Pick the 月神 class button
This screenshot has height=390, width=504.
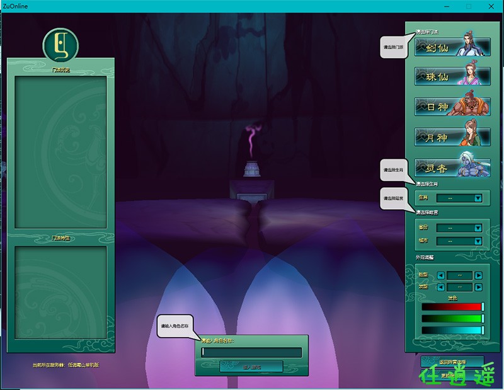point(452,137)
